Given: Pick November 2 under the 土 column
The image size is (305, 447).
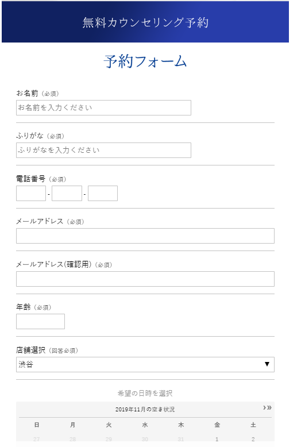Looking at the screenshot, I should click(x=253, y=440).
